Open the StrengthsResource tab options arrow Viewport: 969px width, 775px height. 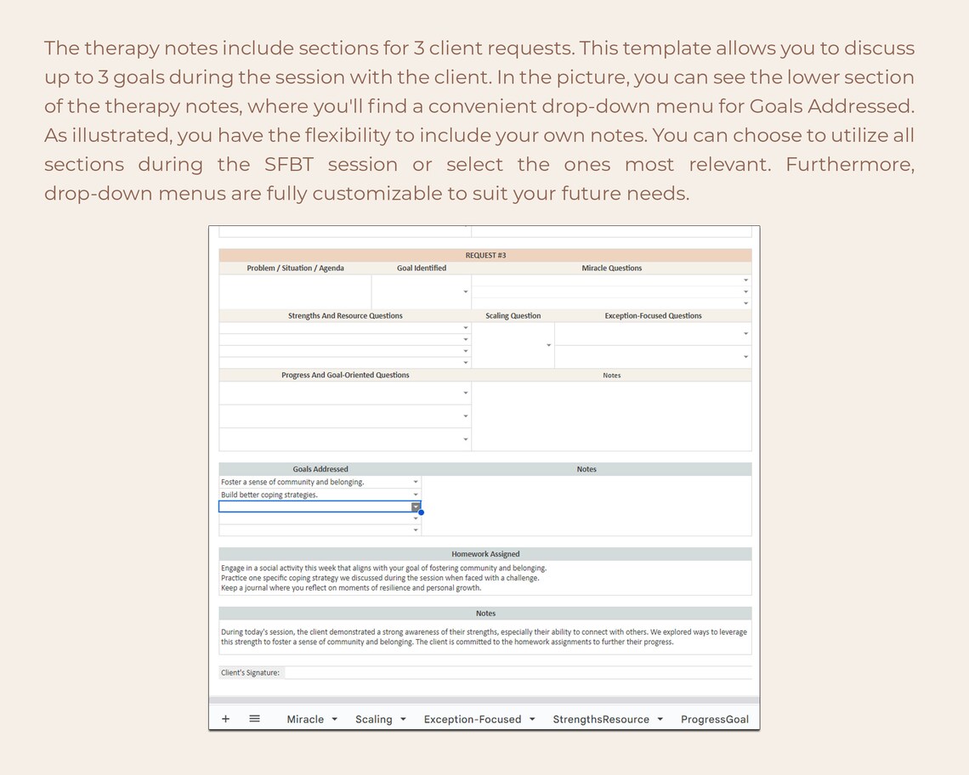[662, 719]
